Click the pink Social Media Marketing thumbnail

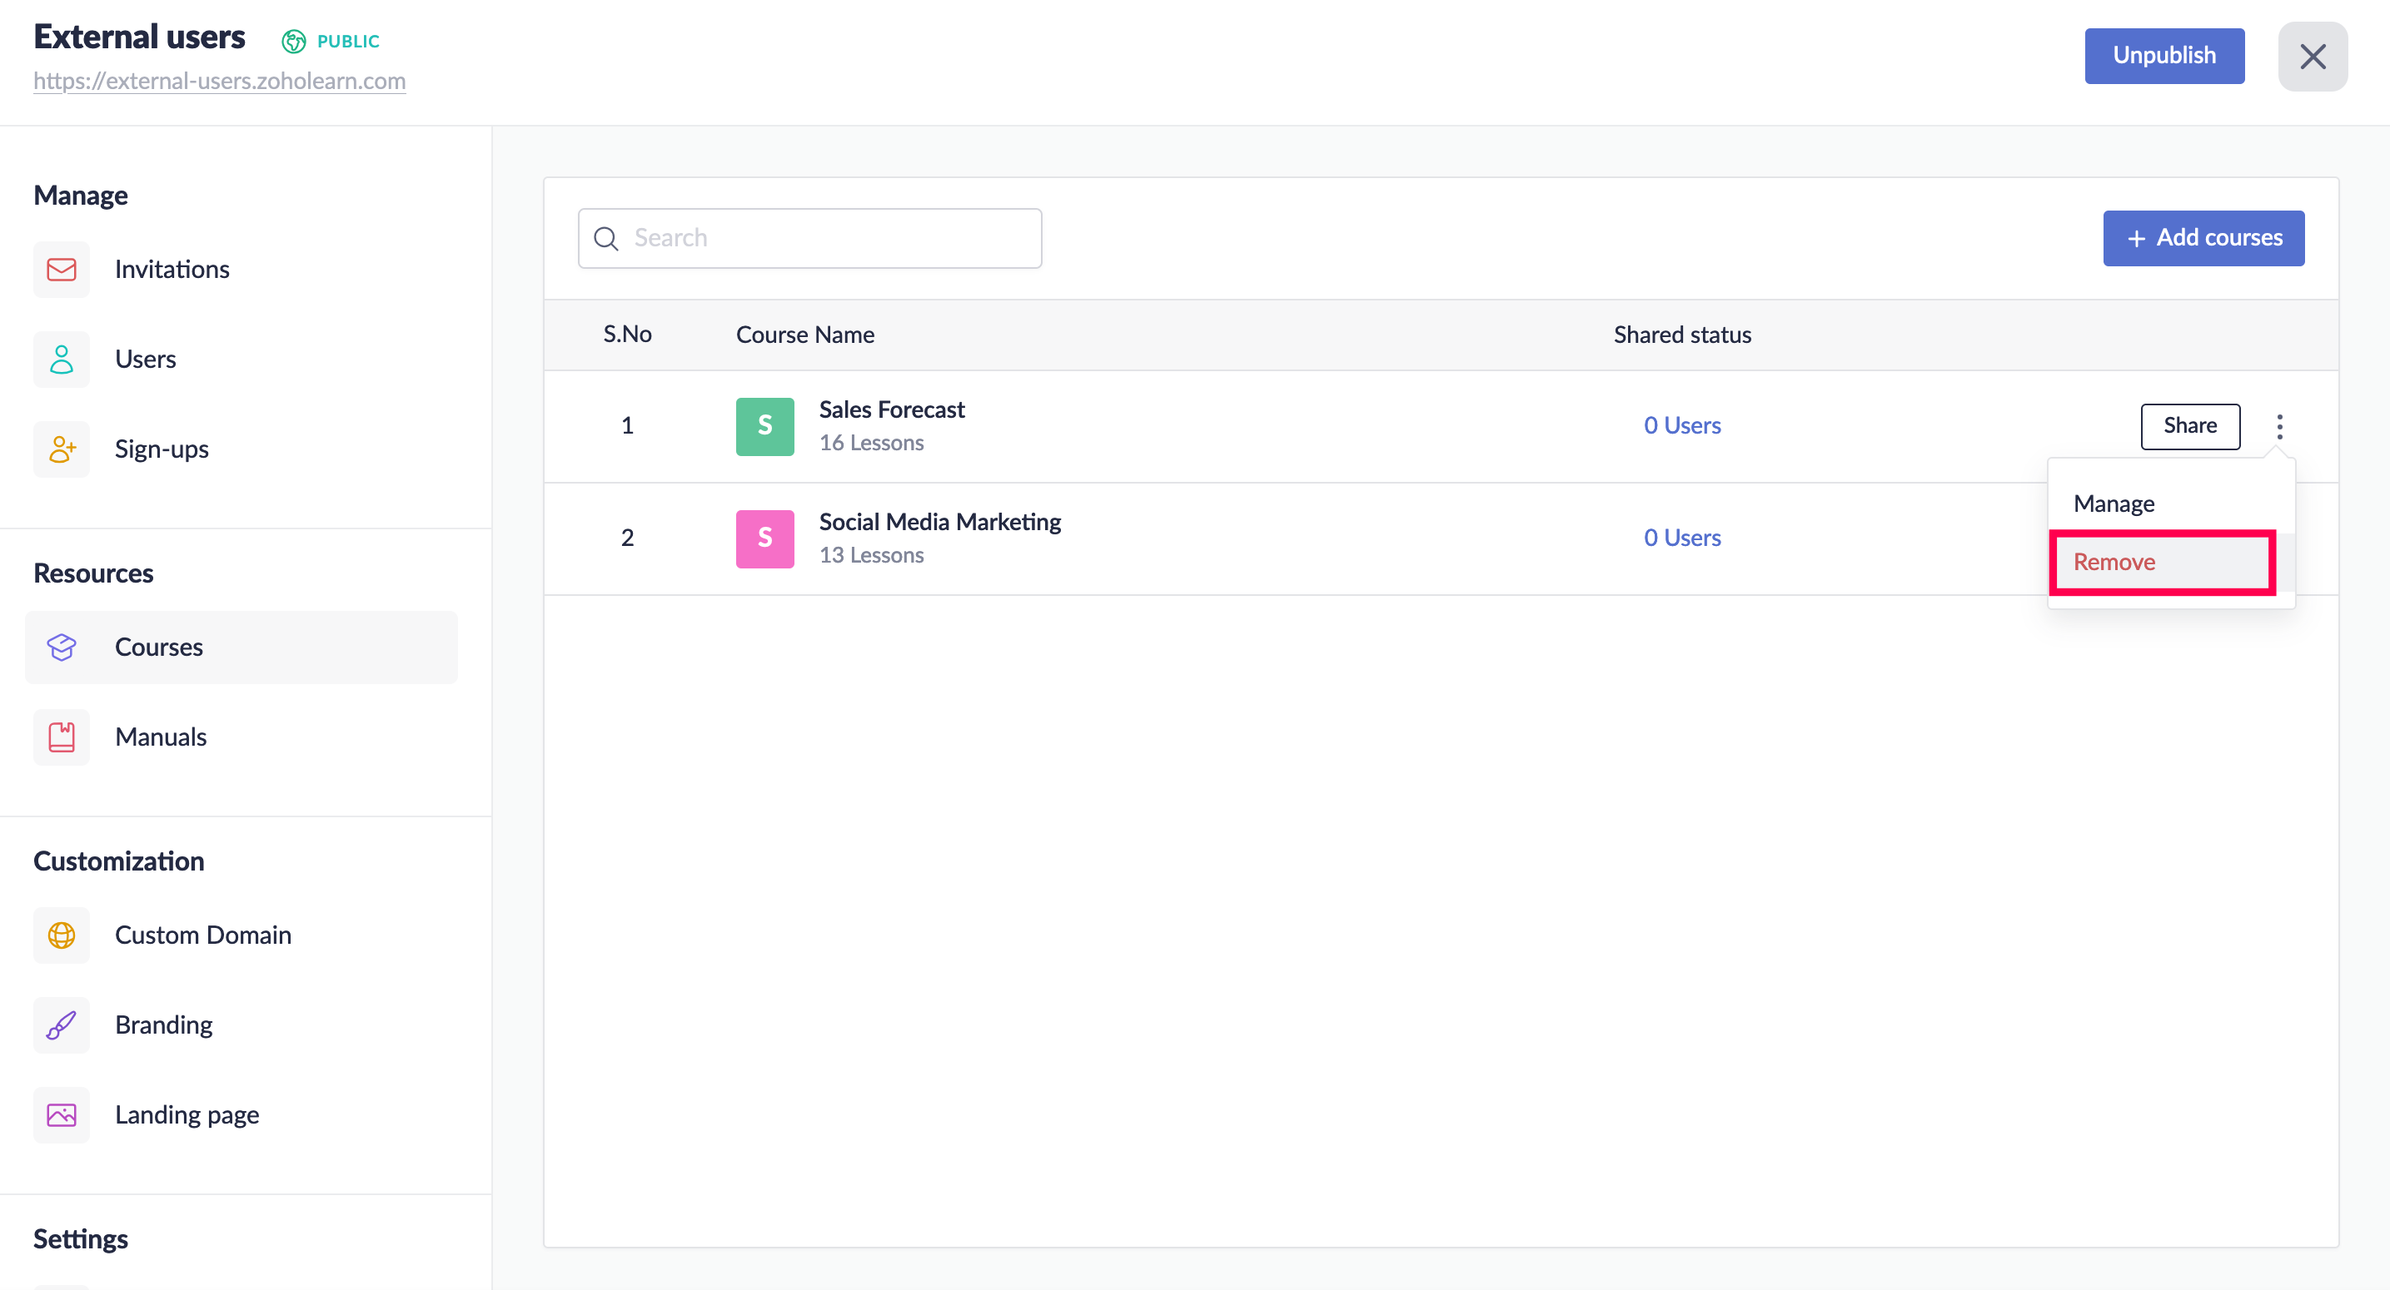click(x=764, y=538)
